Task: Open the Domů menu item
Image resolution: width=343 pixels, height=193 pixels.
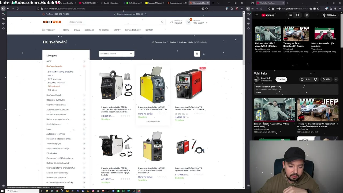Action: coord(66,30)
